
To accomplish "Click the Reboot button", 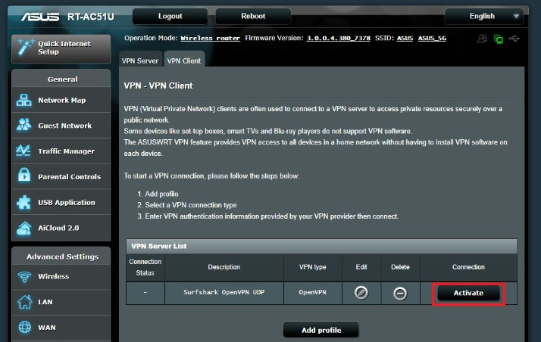I will [x=253, y=16].
